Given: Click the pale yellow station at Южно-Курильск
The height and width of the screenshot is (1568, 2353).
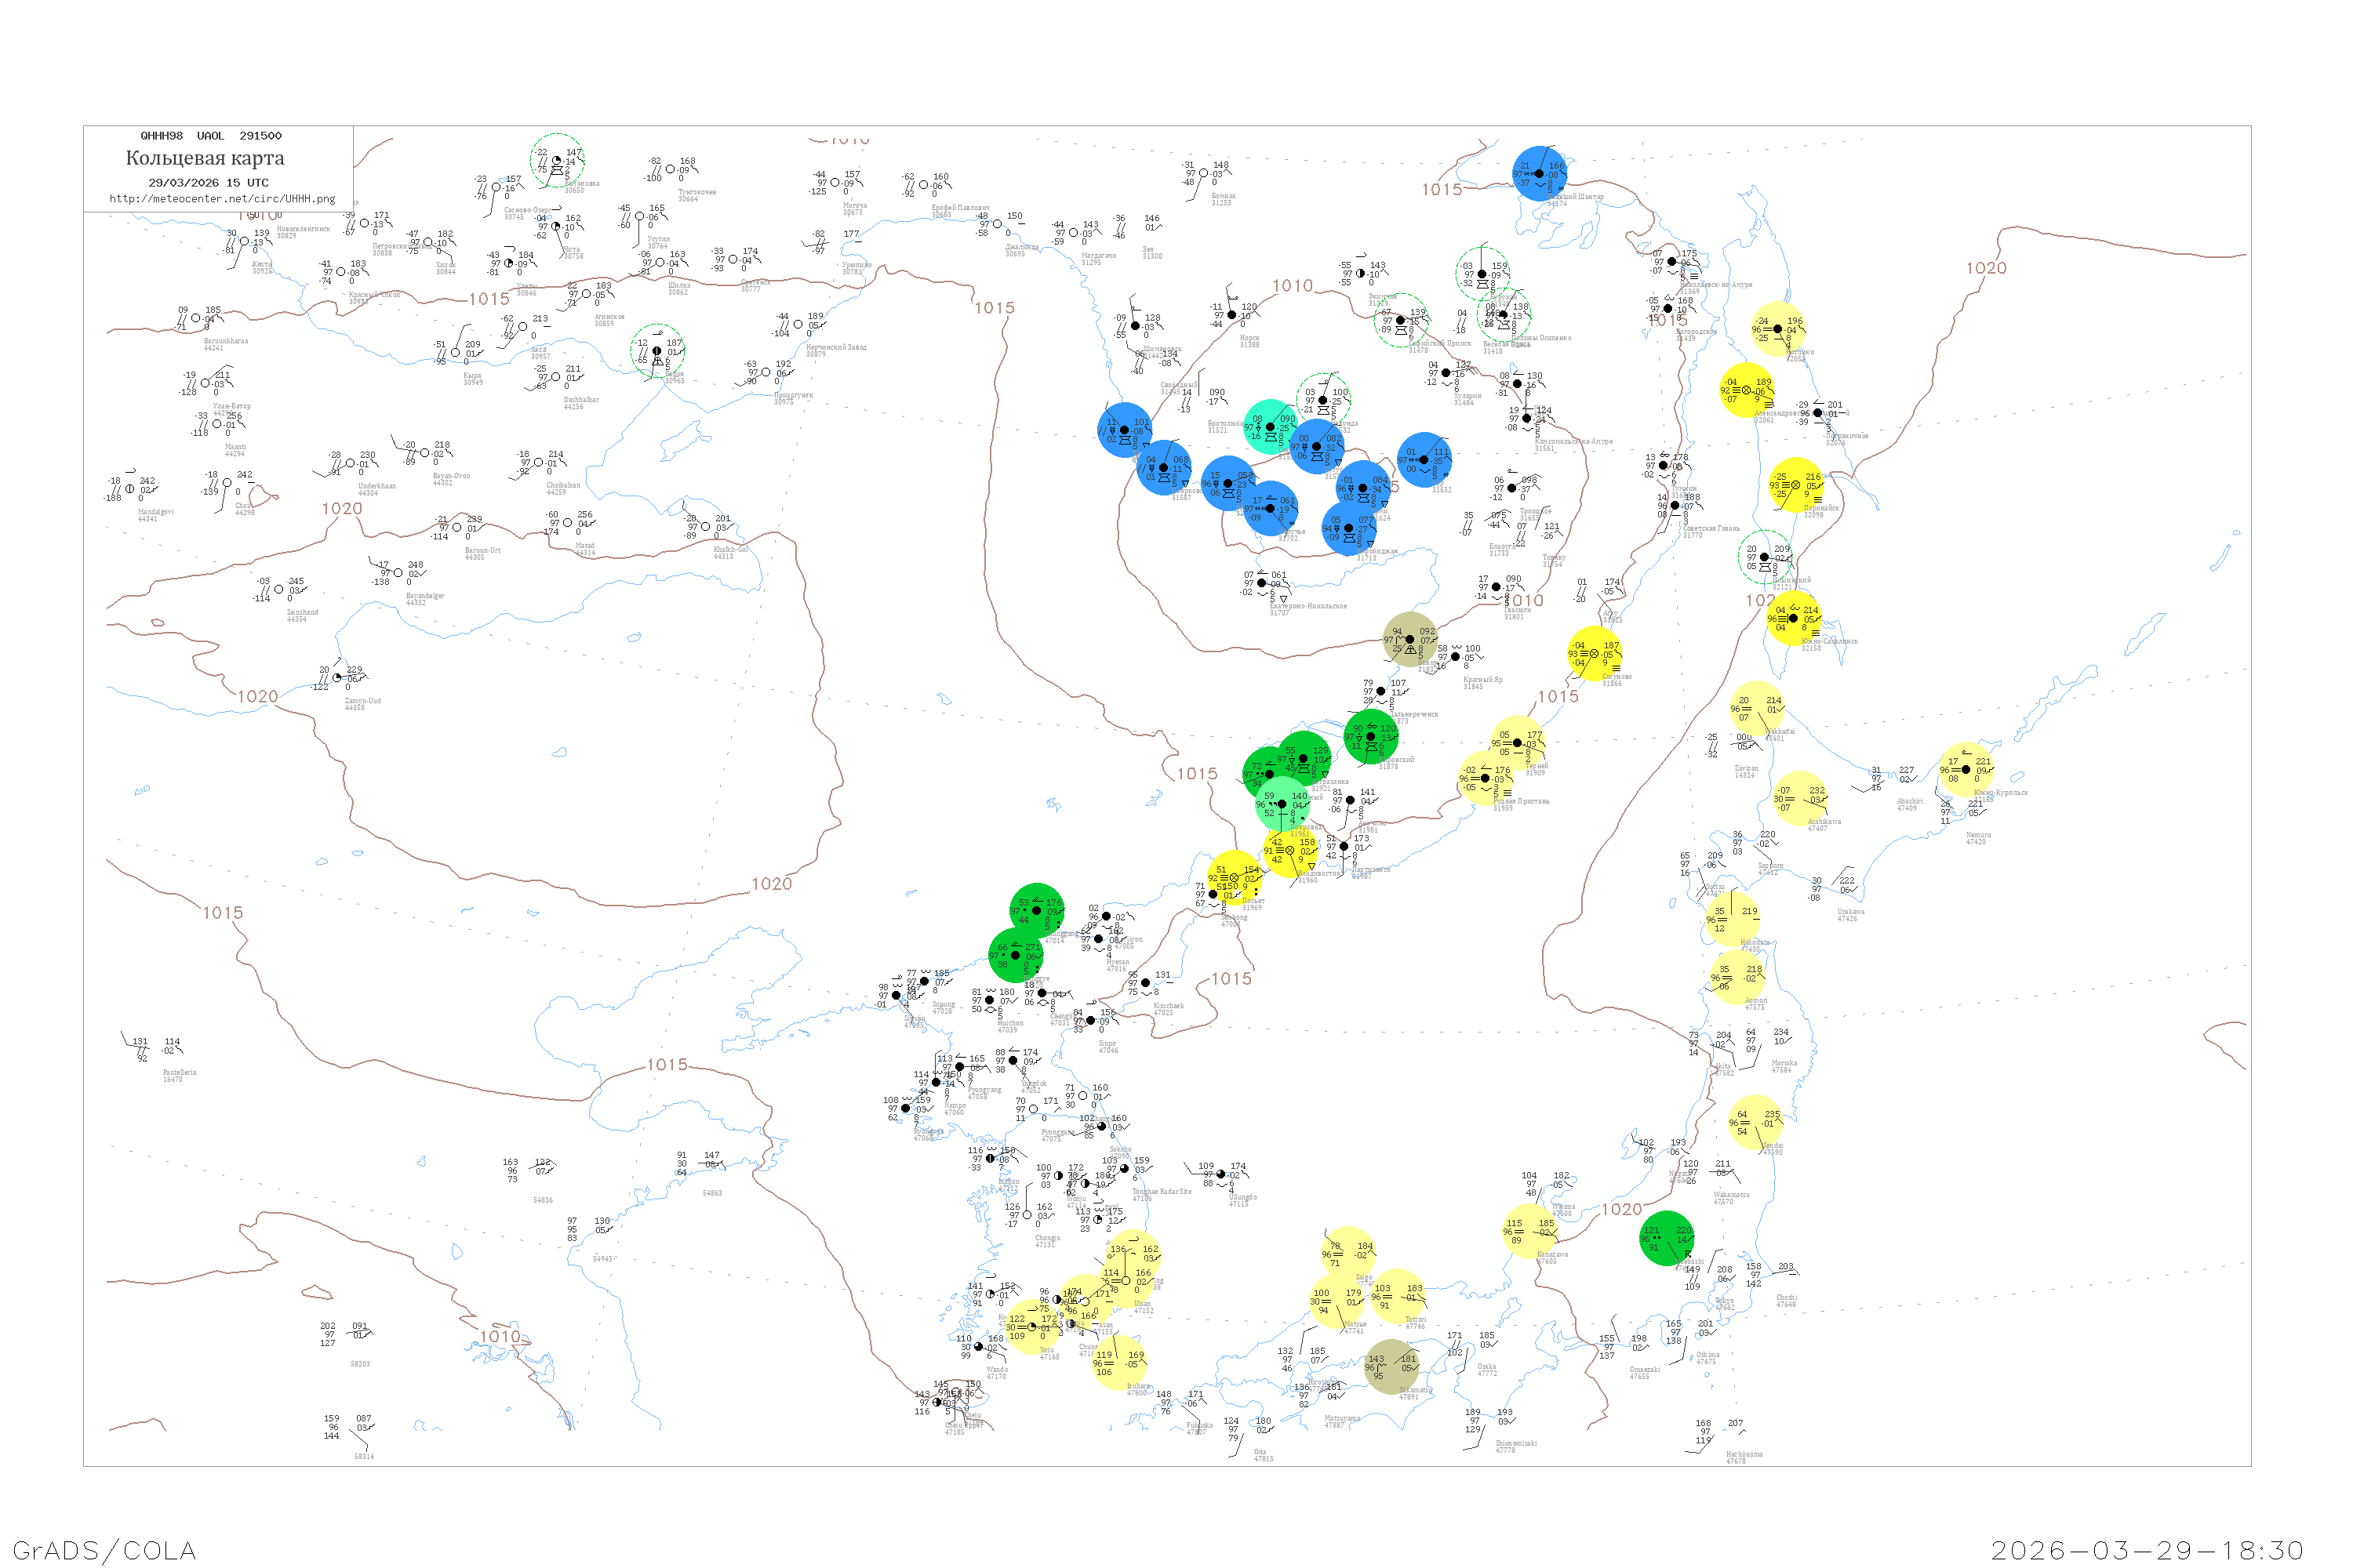Looking at the screenshot, I should (x=1966, y=770).
